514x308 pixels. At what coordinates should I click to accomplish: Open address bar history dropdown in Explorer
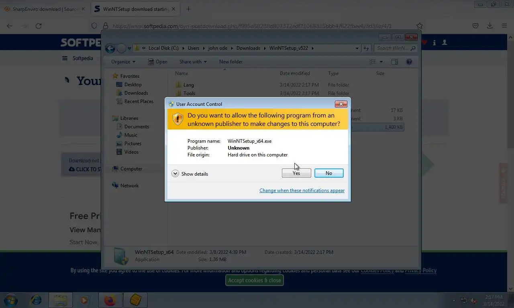pos(357,48)
